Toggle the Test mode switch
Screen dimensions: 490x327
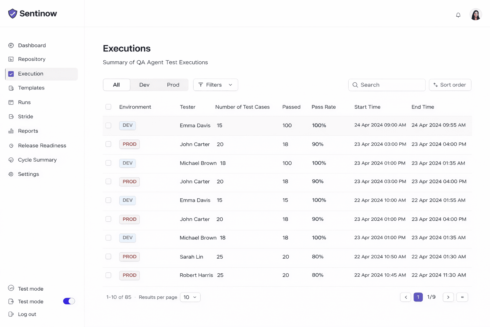tap(69, 301)
